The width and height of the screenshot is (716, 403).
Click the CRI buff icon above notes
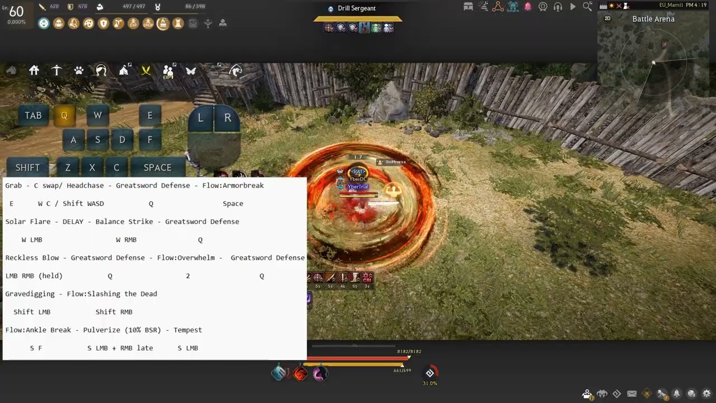point(368,278)
